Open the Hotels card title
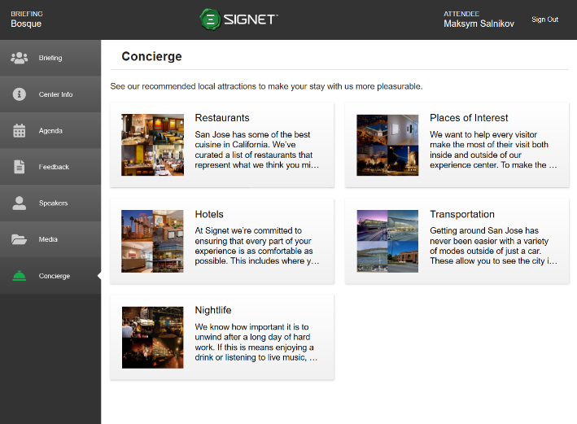Image resolution: width=577 pixels, height=424 pixels. 209,214
